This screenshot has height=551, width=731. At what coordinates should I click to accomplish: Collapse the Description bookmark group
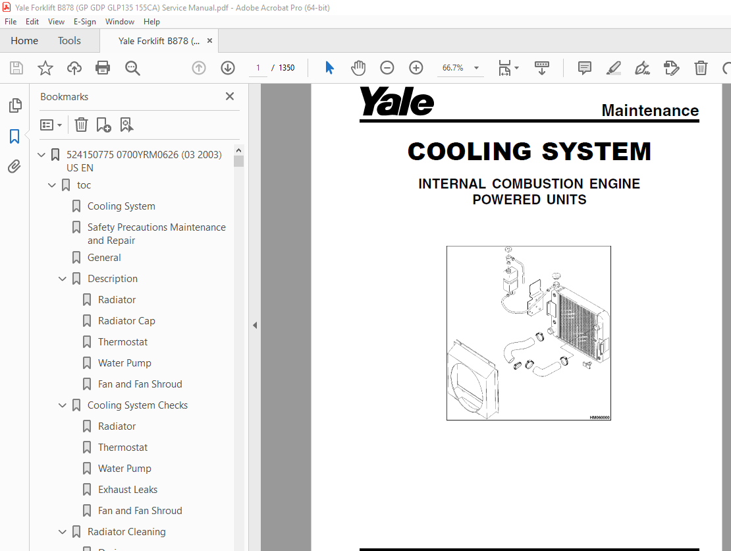[63, 279]
